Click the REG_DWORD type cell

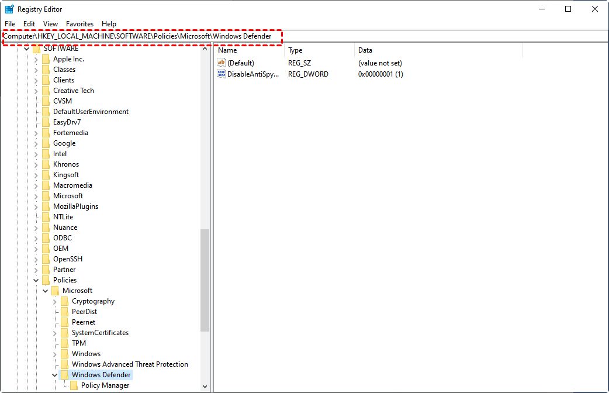pyautogui.click(x=308, y=74)
